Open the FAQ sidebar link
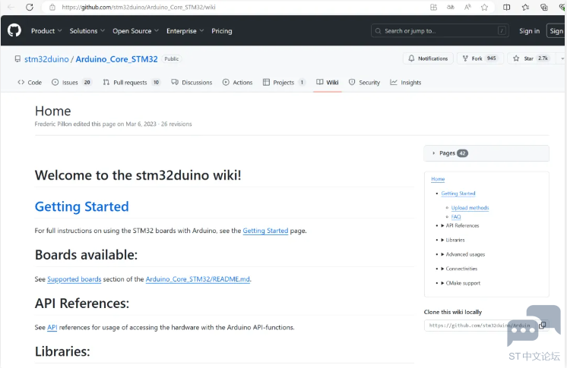Image resolution: width=567 pixels, height=368 pixels. (x=456, y=217)
